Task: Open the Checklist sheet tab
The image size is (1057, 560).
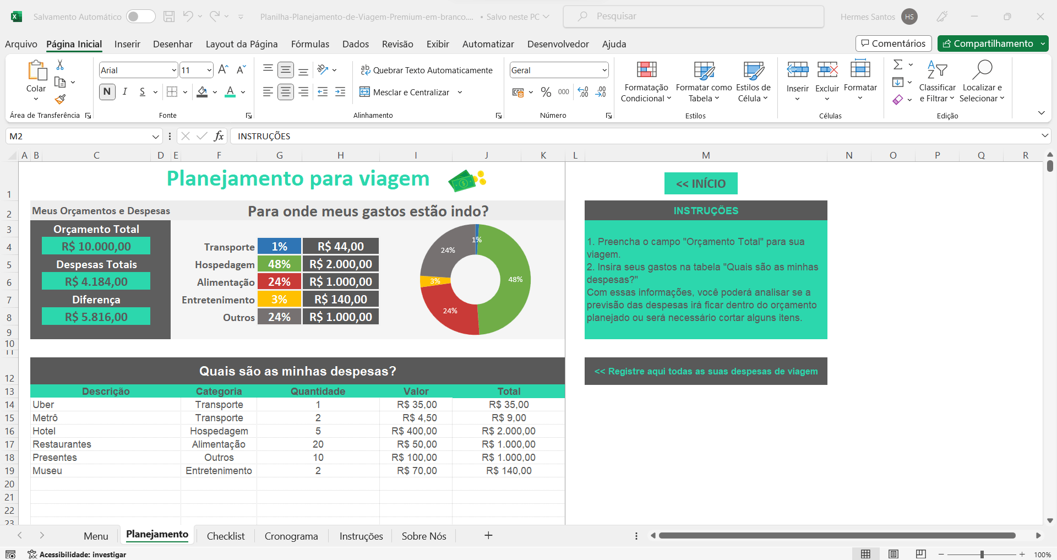Action: (x=225, y=535)
